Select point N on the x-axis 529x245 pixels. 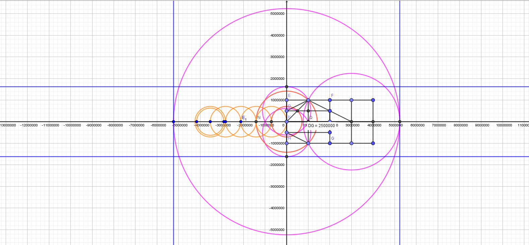(x=256, y=122)
